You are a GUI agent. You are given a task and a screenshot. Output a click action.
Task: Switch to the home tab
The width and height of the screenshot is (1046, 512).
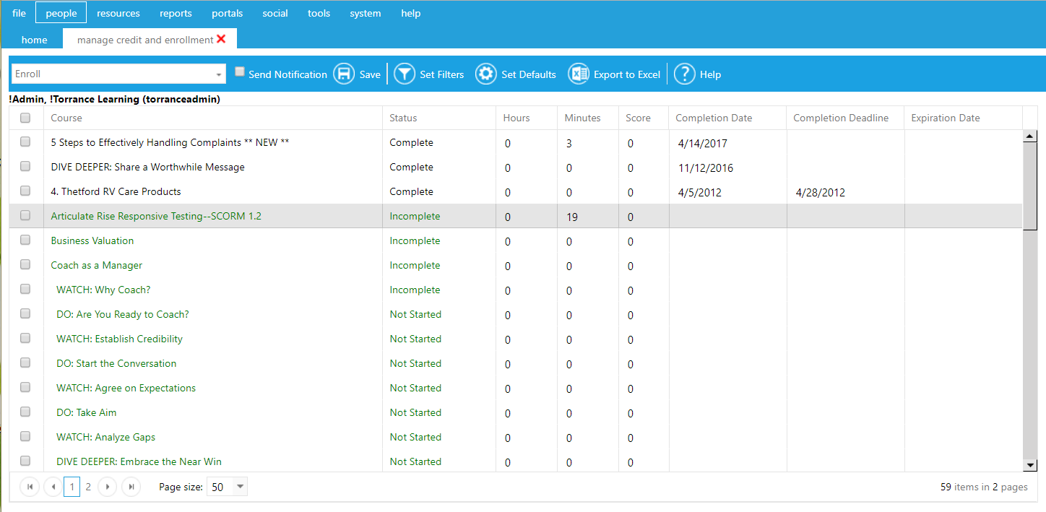point(35,40)
